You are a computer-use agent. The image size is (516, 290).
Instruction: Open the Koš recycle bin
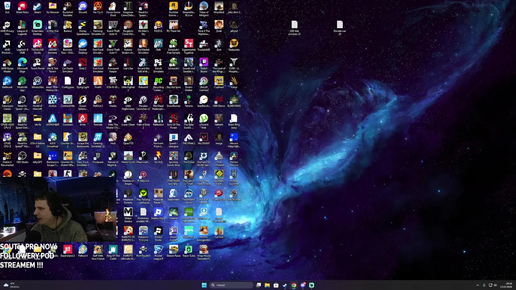click(x=7, y=8)
